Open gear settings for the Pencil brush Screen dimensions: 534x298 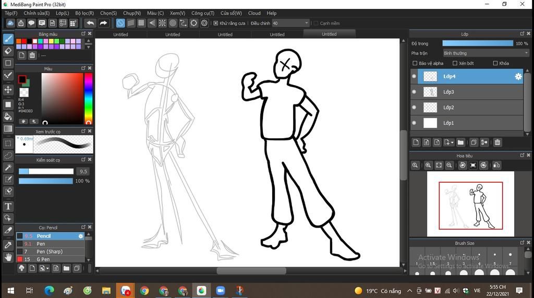pos(81,236)
